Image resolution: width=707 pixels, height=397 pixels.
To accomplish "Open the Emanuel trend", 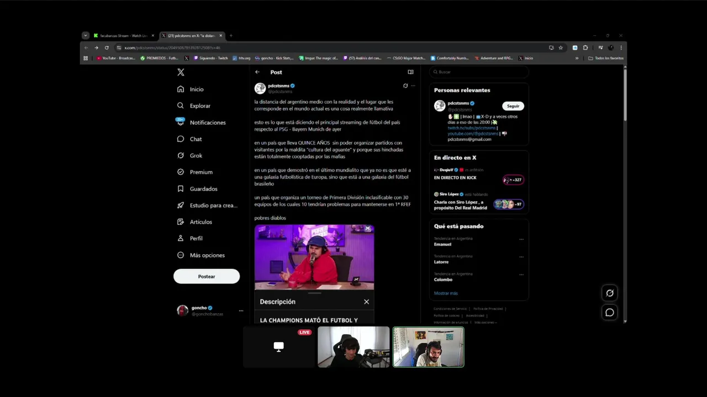I will (442, 244).
